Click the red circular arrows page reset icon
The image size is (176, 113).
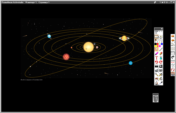[x=173, y=70]
